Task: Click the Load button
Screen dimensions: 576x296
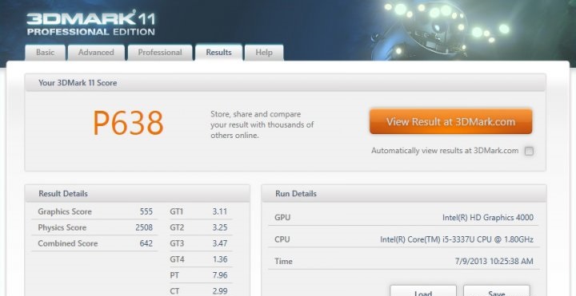Action: 423,291
